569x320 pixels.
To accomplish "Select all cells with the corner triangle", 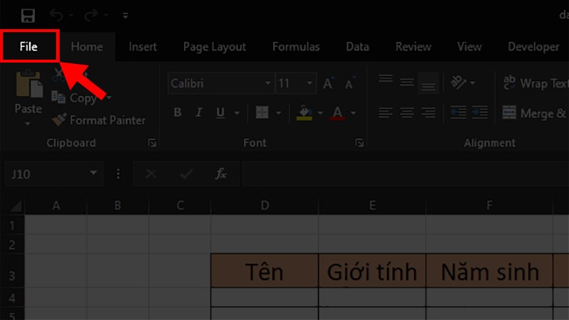I will [x=16, y=206].
